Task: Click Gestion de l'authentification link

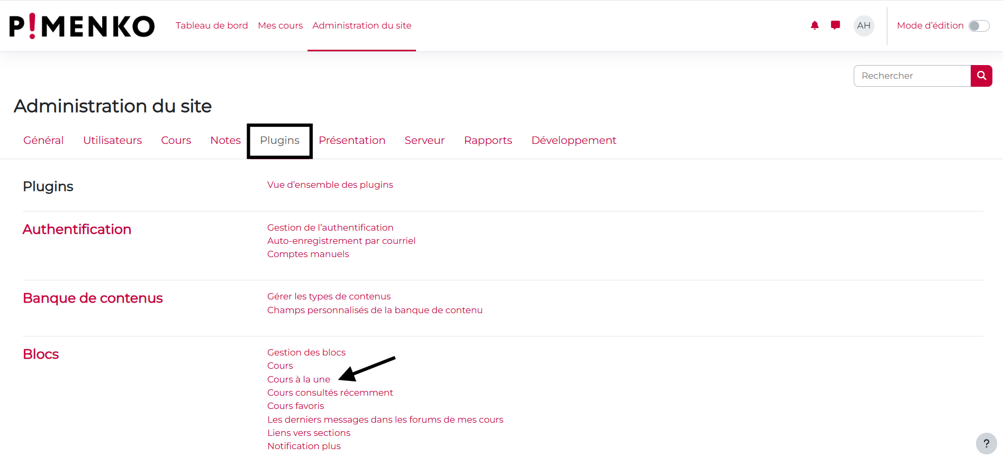Action: tap(330, 227)
